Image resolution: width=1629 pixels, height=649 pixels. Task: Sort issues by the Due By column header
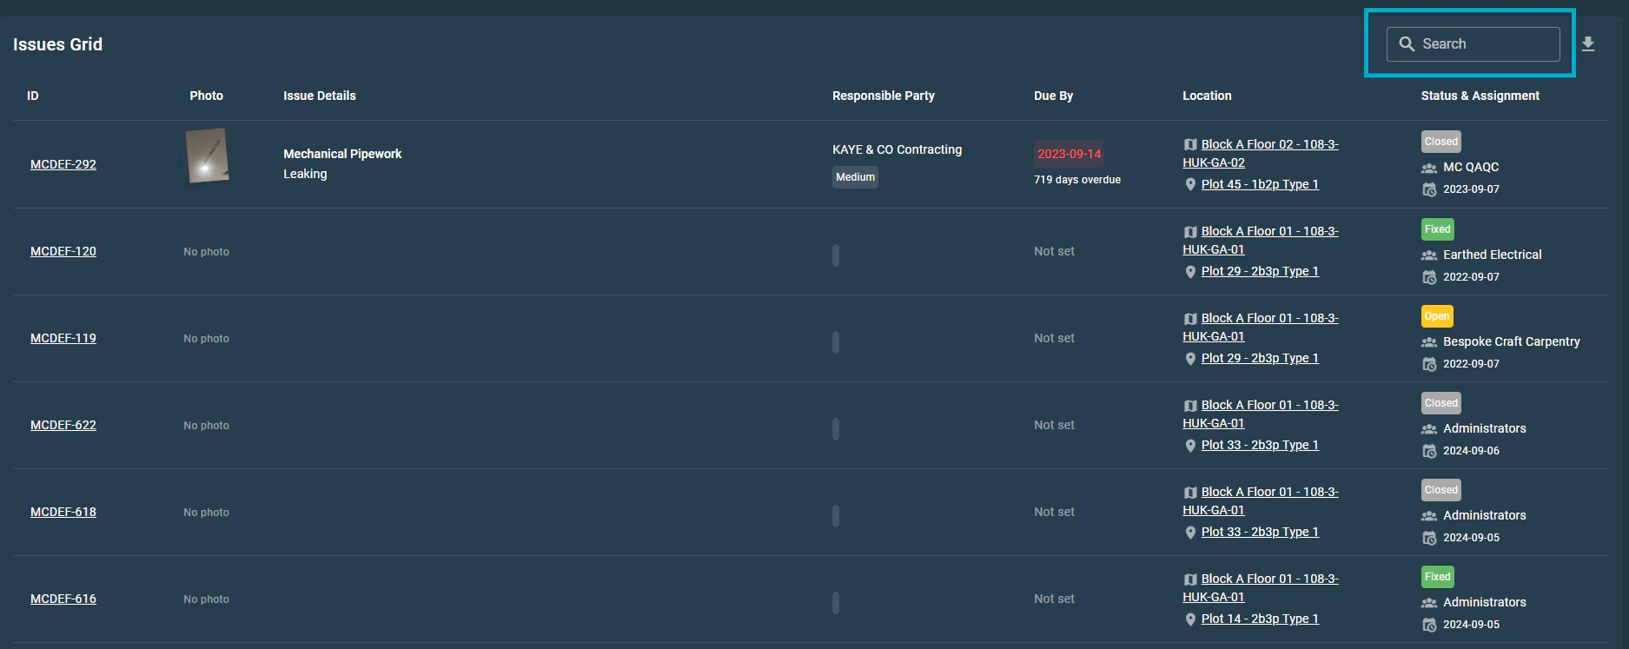1053,96
